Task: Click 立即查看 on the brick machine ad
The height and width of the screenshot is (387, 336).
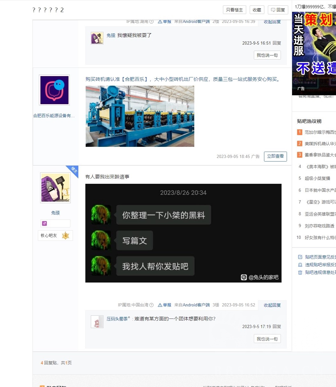Action: point(275,156)
